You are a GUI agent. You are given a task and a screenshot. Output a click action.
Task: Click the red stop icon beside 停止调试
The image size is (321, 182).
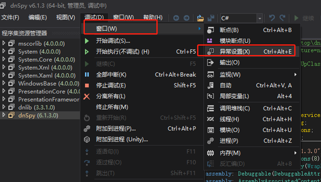87,85
